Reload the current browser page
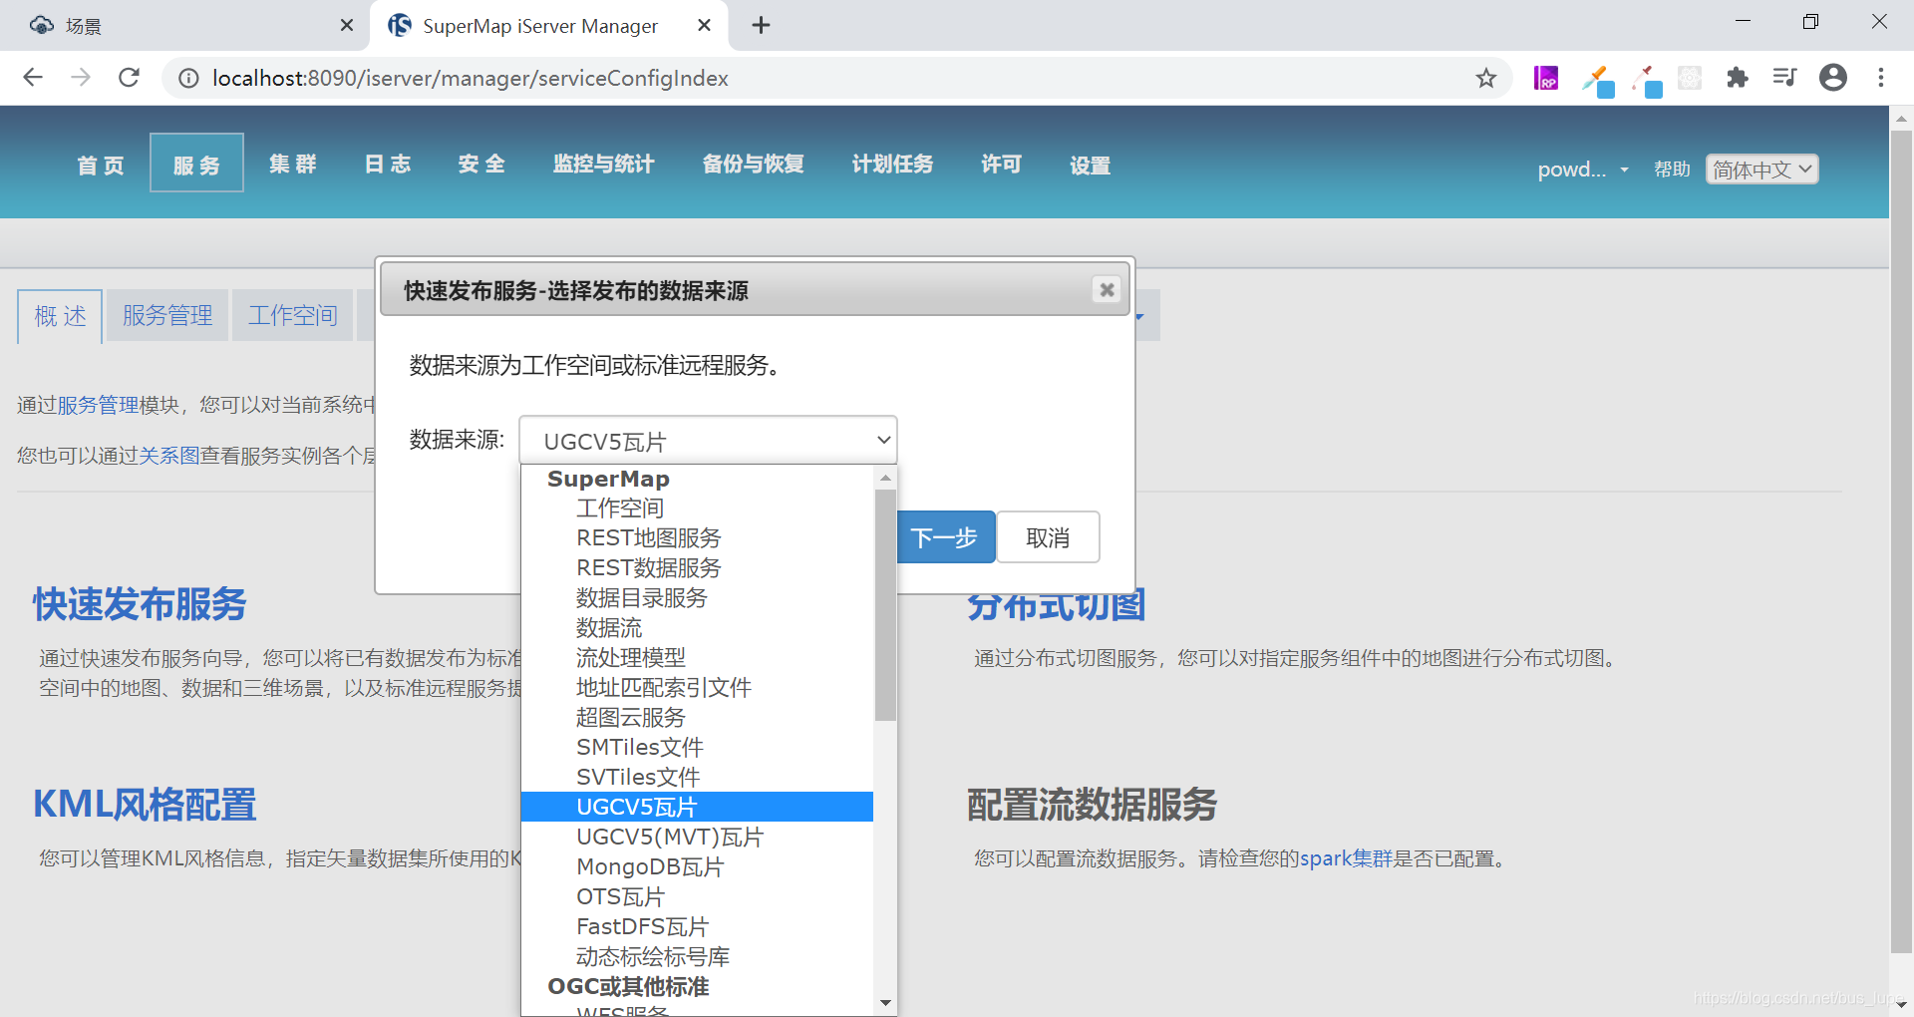This screenshot has width=1914, height=1017. (129, 78)
